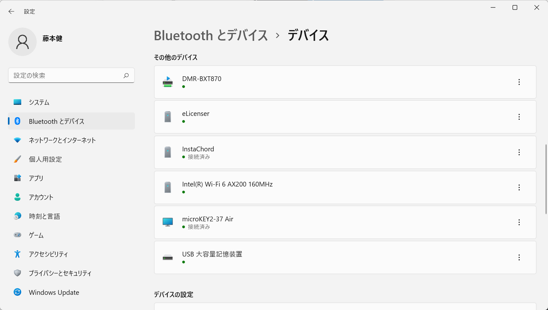Open more options for Intel Wi-Fi 6 AX200

point(519,187)
